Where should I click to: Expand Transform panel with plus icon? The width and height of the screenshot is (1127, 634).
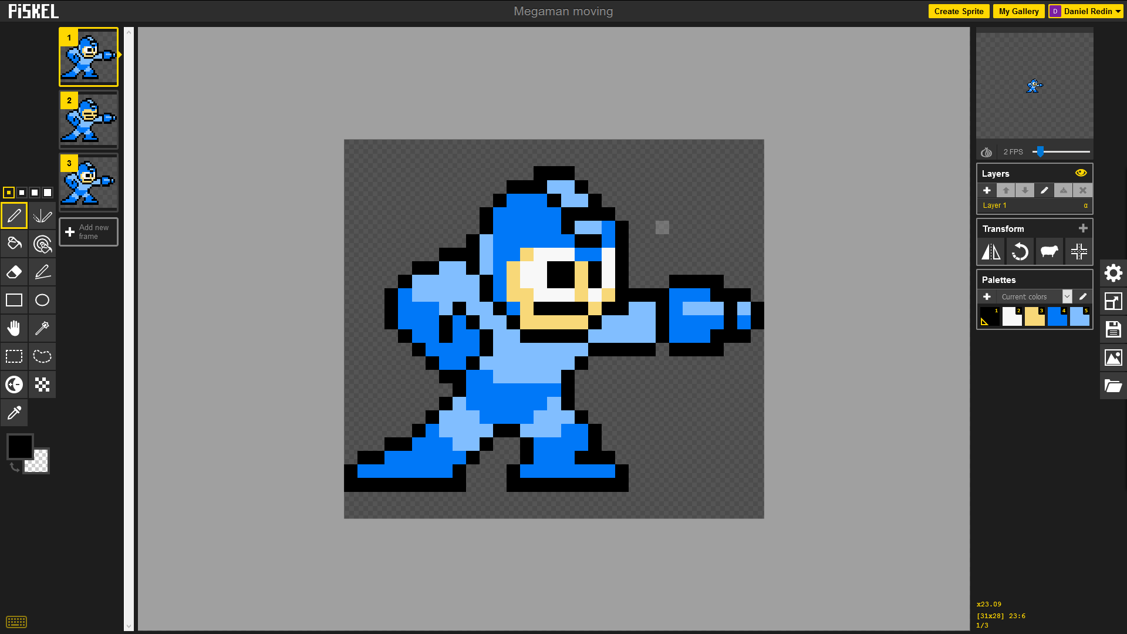click(x=1084, y=228)
